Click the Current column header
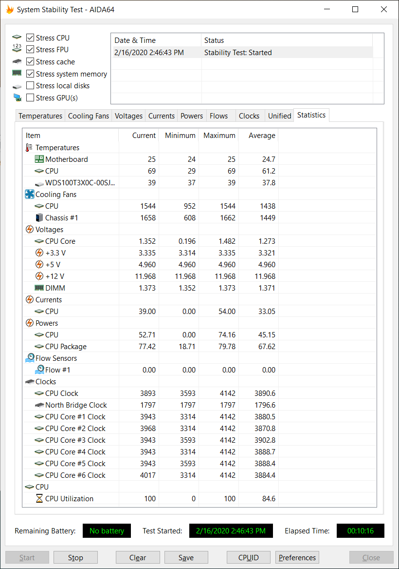This screenshot has width=399, height=569. coord(139,136)
